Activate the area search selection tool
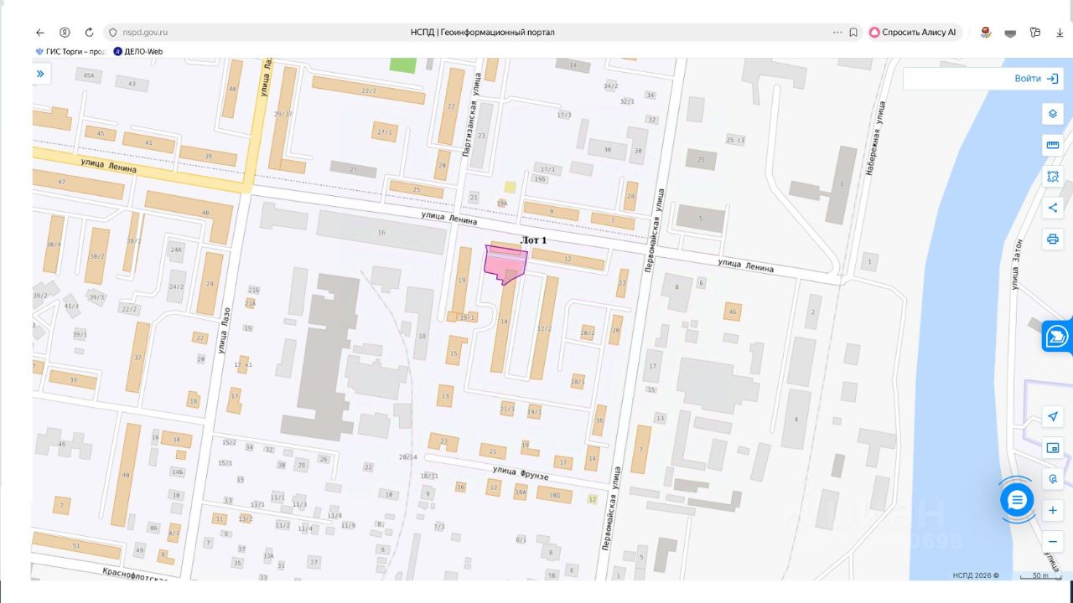The image size is (1073, 603). 1053,176
